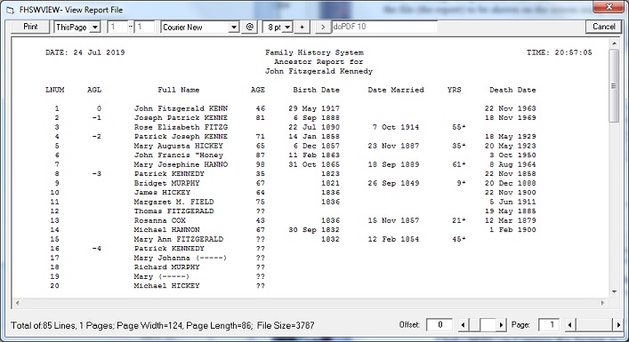629x342 pixels.
Task: Click 'Margaret M. FIELD' entry
Action: tap(173, 202)
